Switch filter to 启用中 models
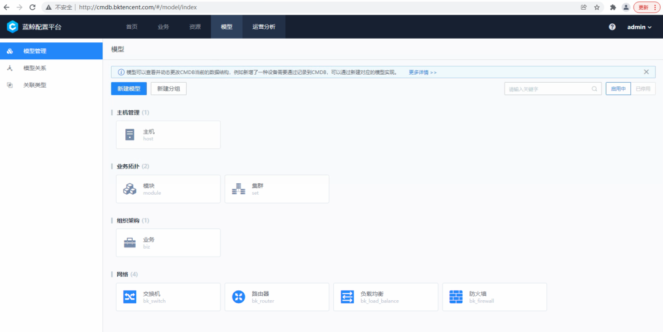This screenshot has height=332, width=663. (618, 89)
